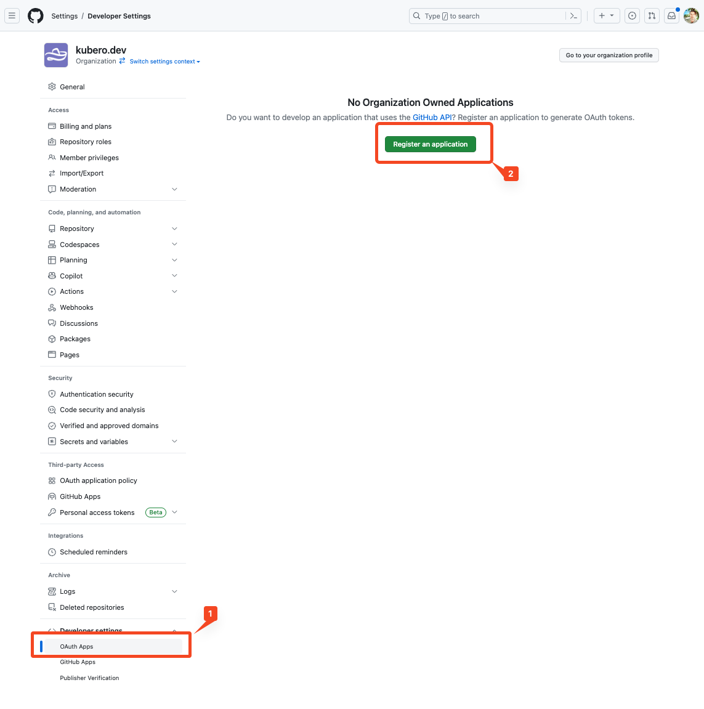The width and height of the screenshot is (704, 709).
Task: Click the Discussions speech bubble icon
Action: pos(52,323)
